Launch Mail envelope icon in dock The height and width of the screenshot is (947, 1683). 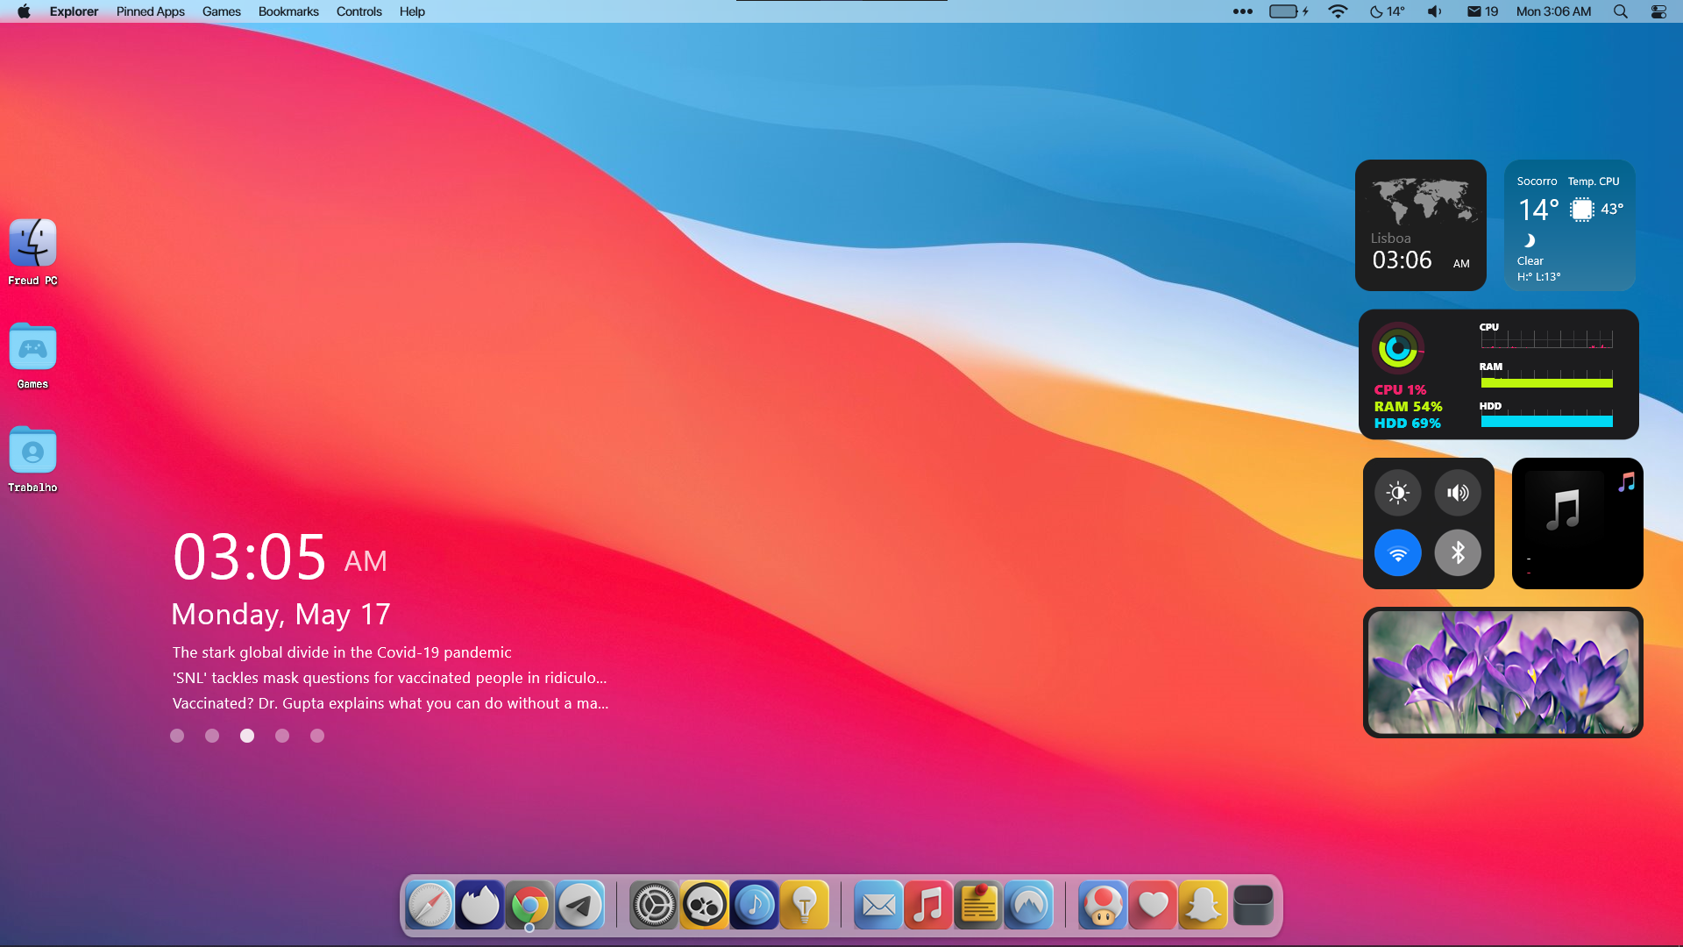(877, 905)
